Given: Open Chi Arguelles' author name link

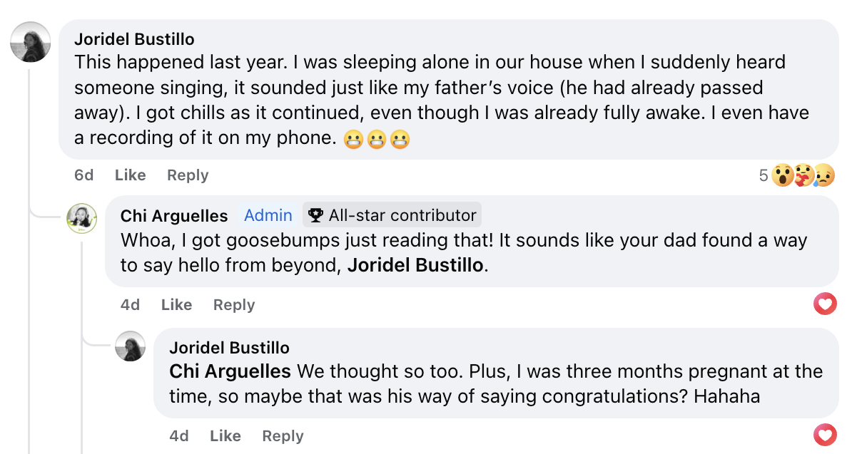Looking at the screenshot, I should pyautogui.click(x=174, y=215).
